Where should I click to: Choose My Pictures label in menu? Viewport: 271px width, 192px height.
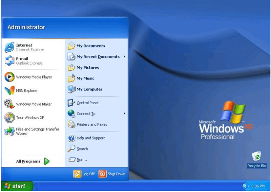(x=88, y=68)
